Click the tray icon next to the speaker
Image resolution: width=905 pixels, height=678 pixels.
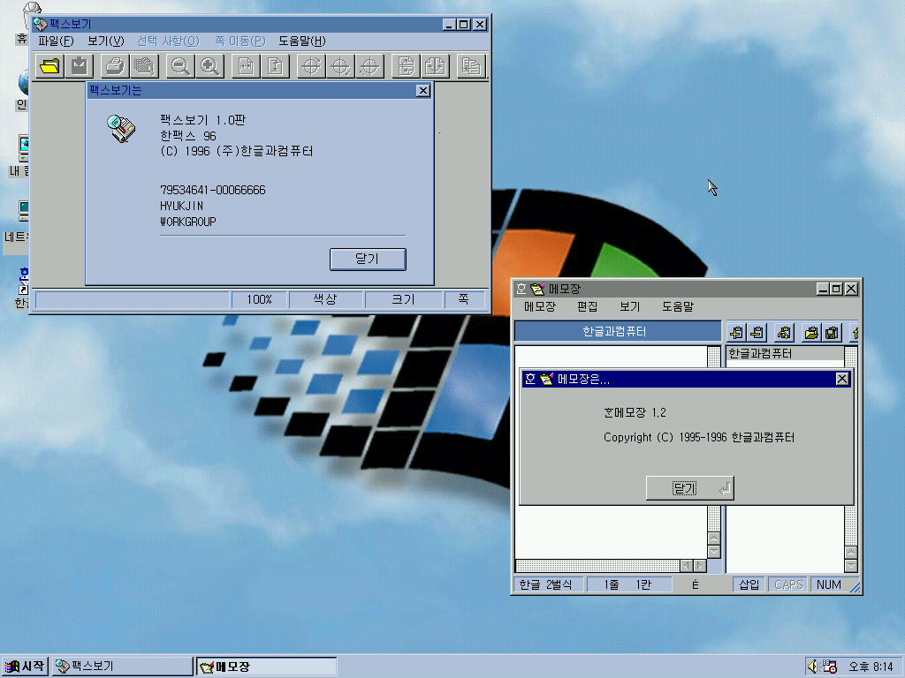pos(830,667)
